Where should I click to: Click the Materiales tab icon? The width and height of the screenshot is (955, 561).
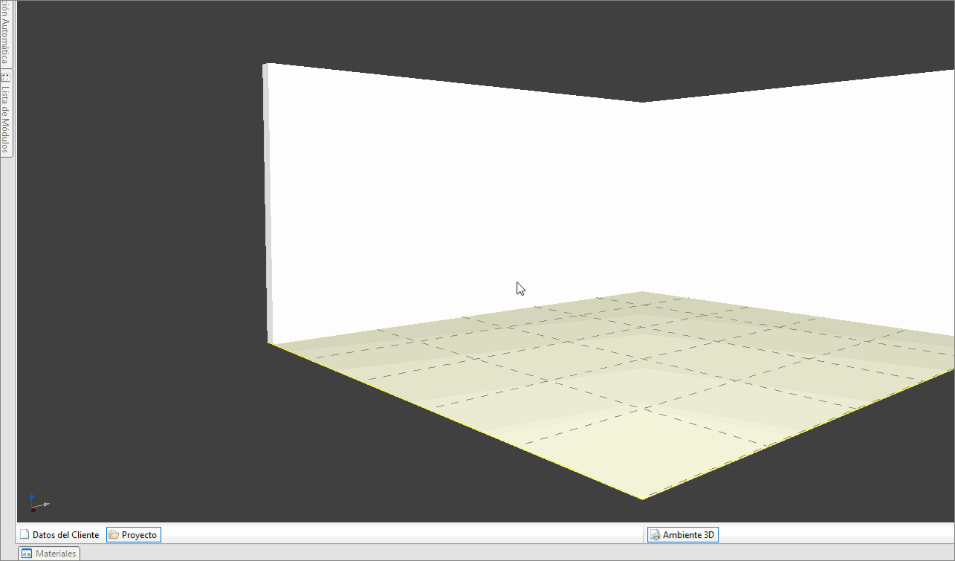[27, 554]
